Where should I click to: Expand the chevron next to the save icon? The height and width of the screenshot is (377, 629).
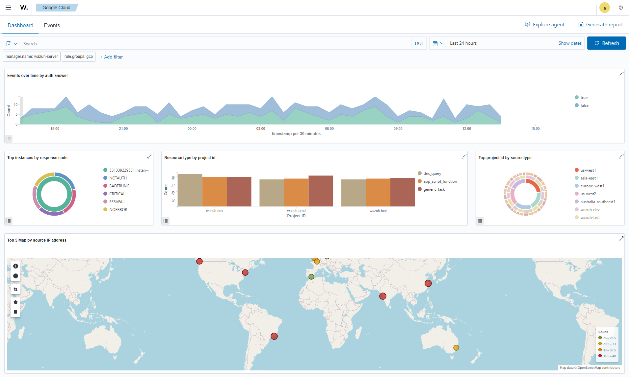point(15,43)
